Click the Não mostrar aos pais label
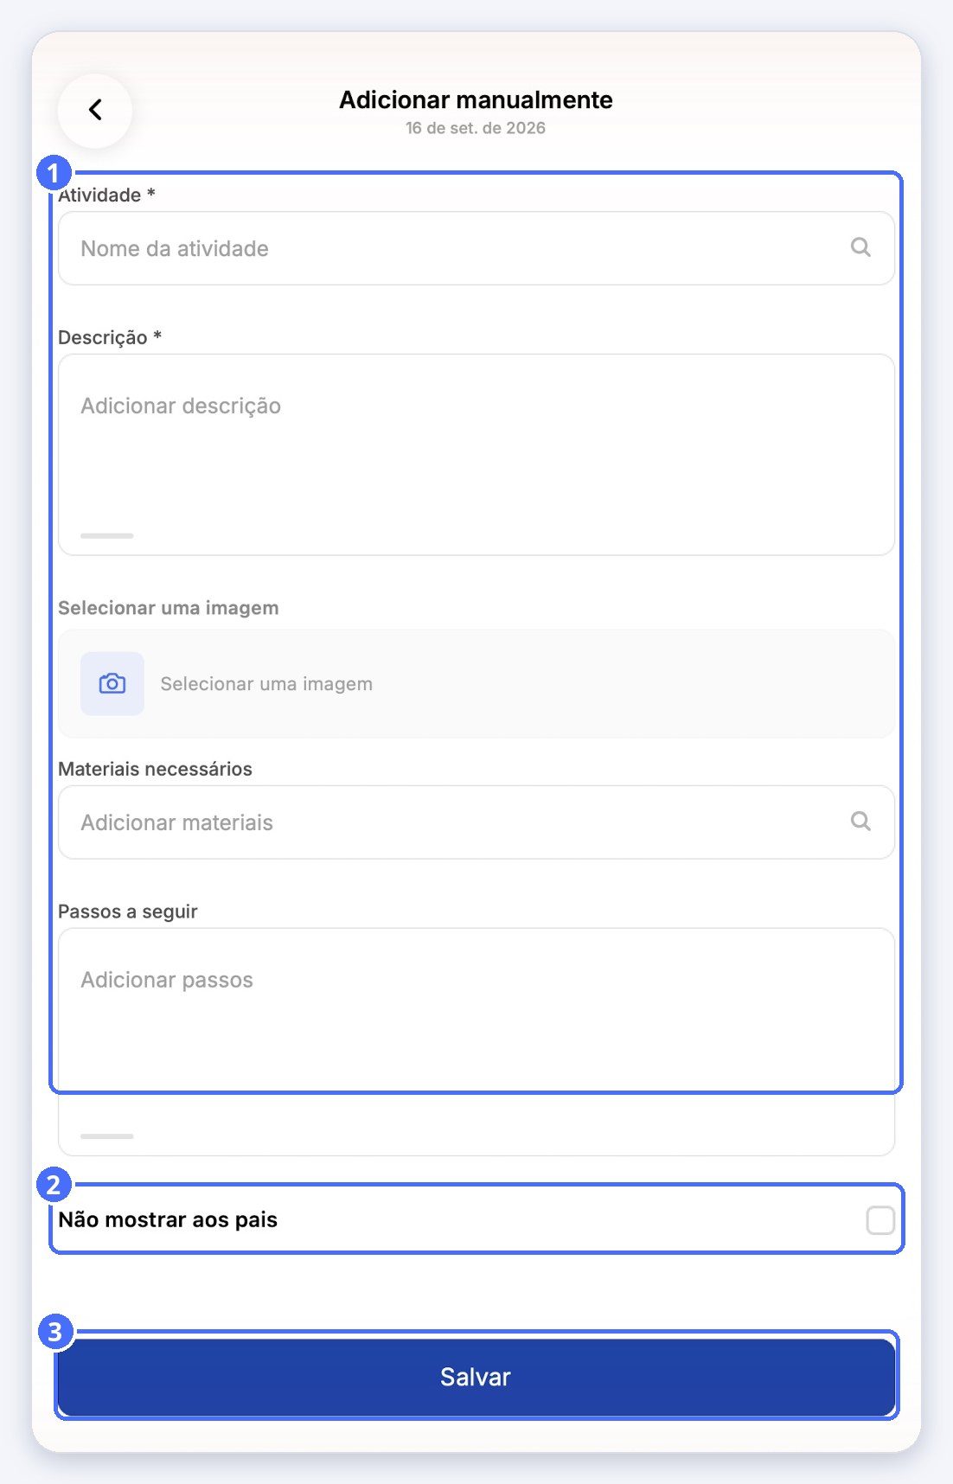 [168, 1219]
